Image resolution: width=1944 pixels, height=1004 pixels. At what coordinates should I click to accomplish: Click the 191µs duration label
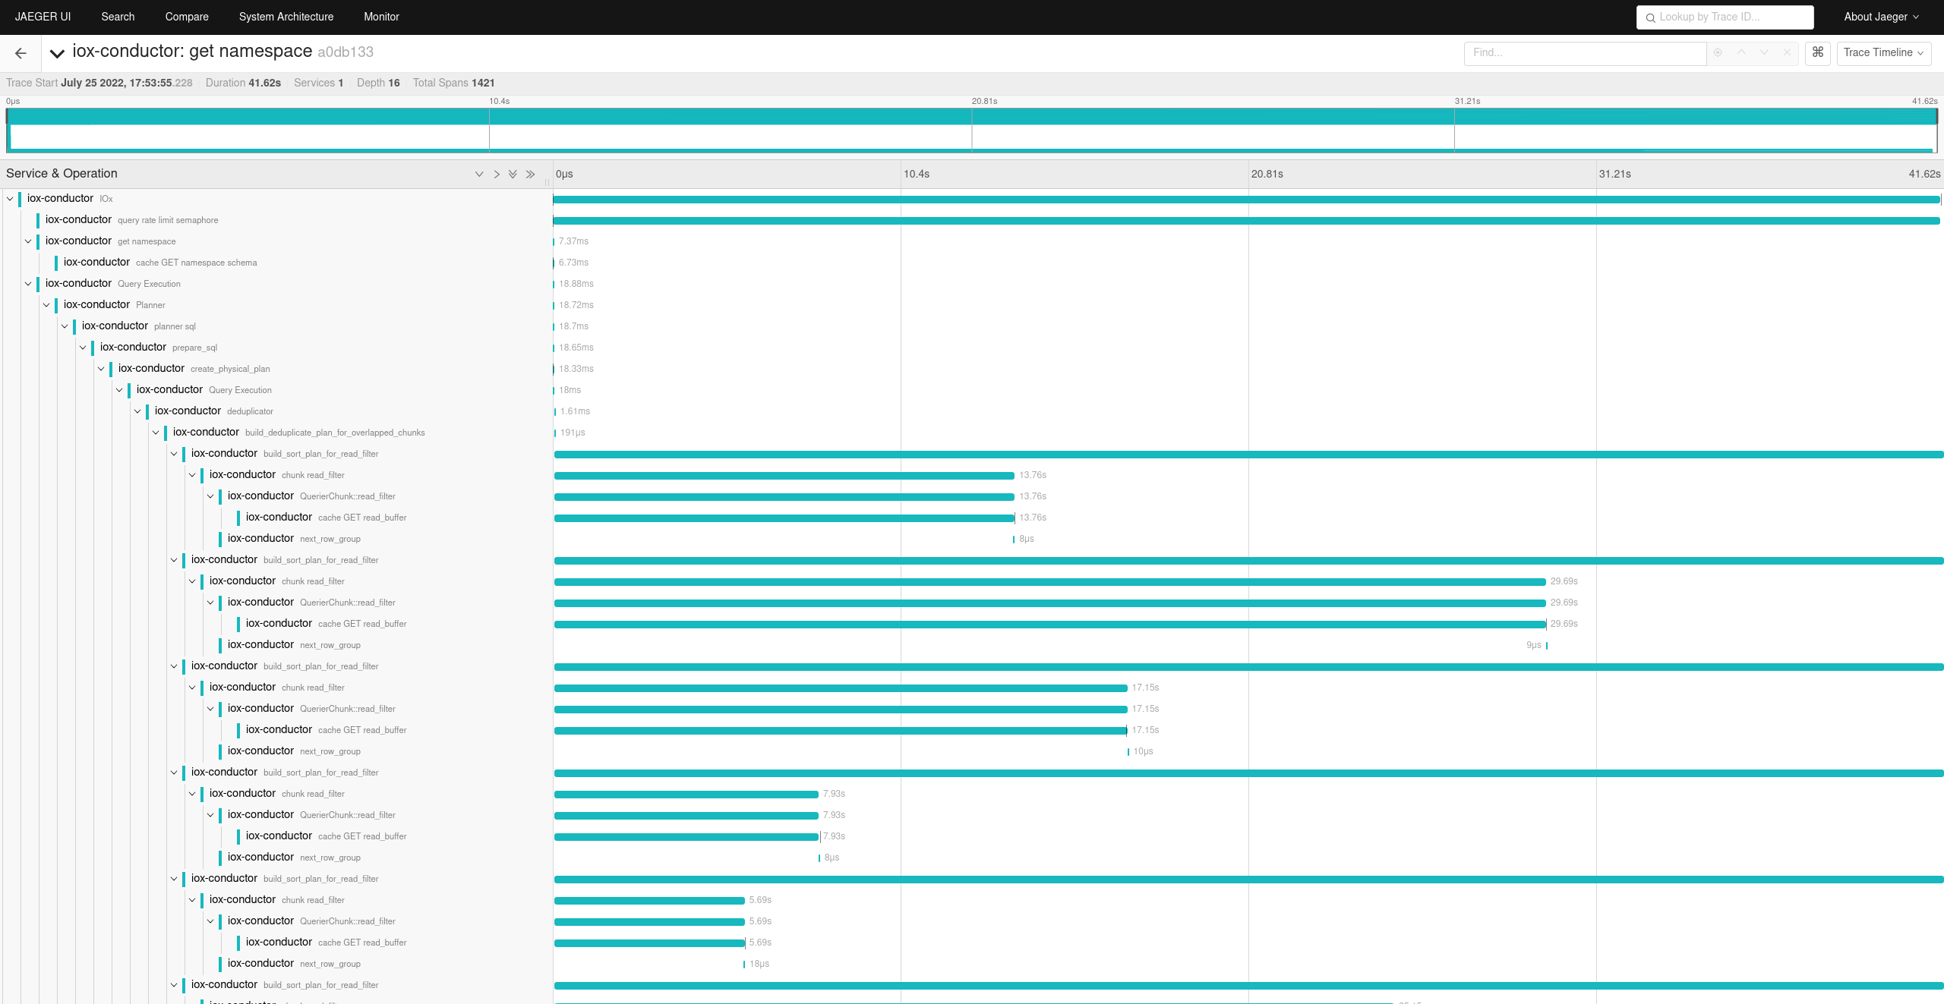573,433
